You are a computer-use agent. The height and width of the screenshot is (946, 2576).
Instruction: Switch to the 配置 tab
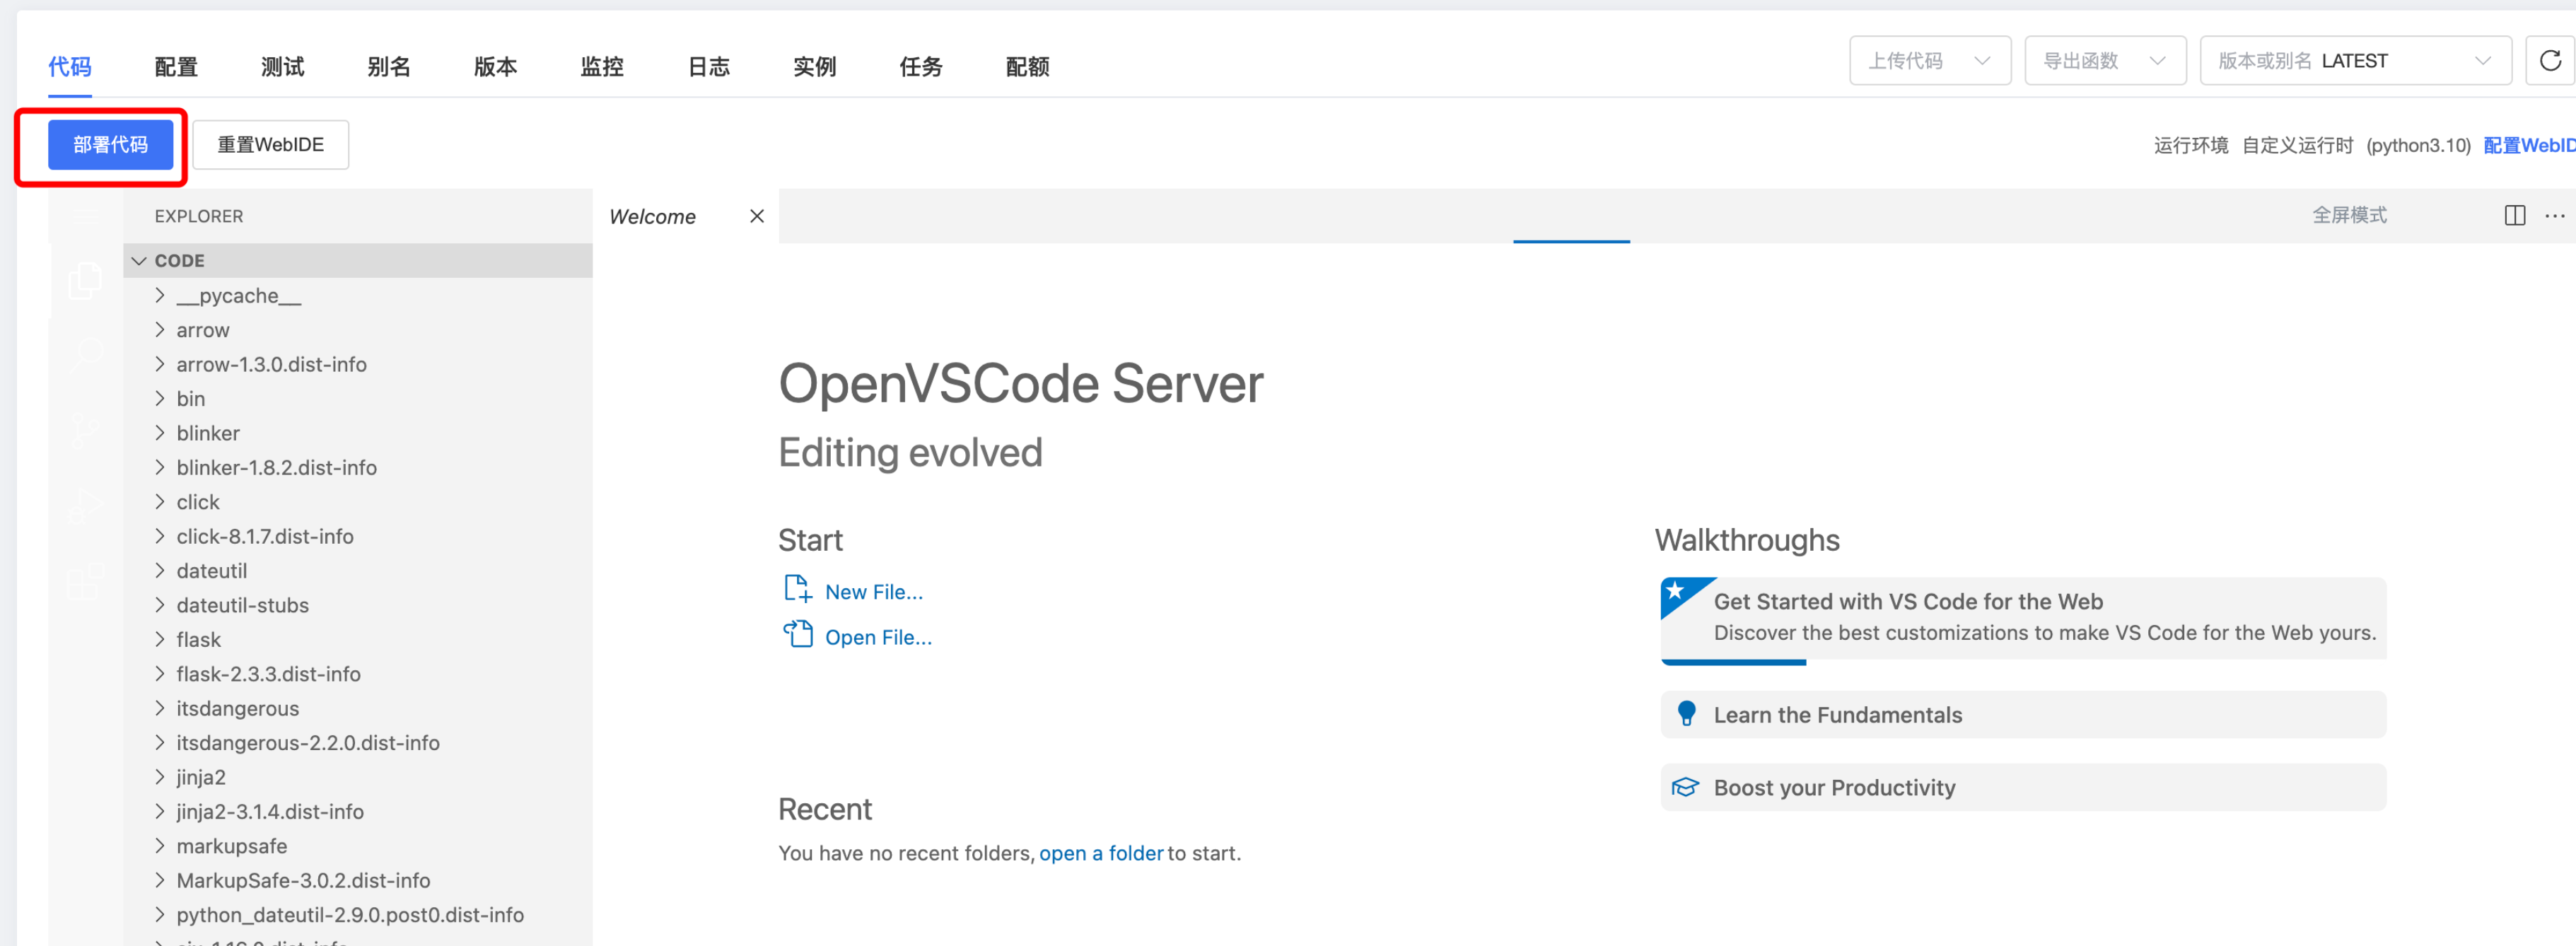176,67
